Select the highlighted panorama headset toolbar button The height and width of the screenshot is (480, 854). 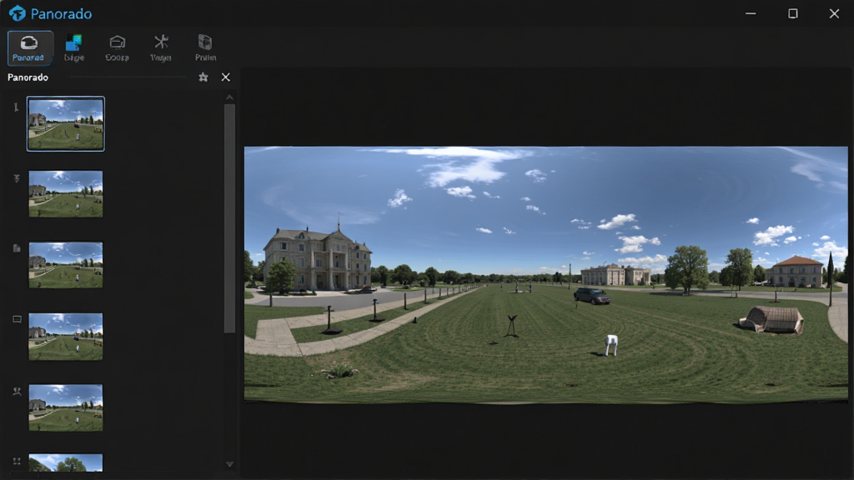tap(31, 47)
